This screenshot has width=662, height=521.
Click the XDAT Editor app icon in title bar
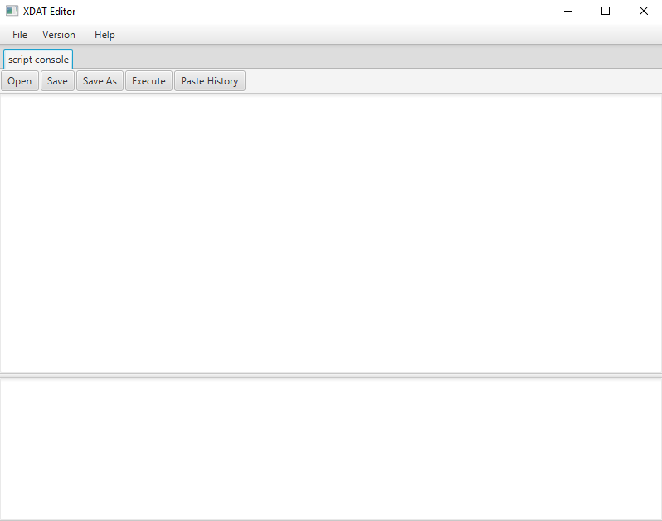(x=12, y=11)
